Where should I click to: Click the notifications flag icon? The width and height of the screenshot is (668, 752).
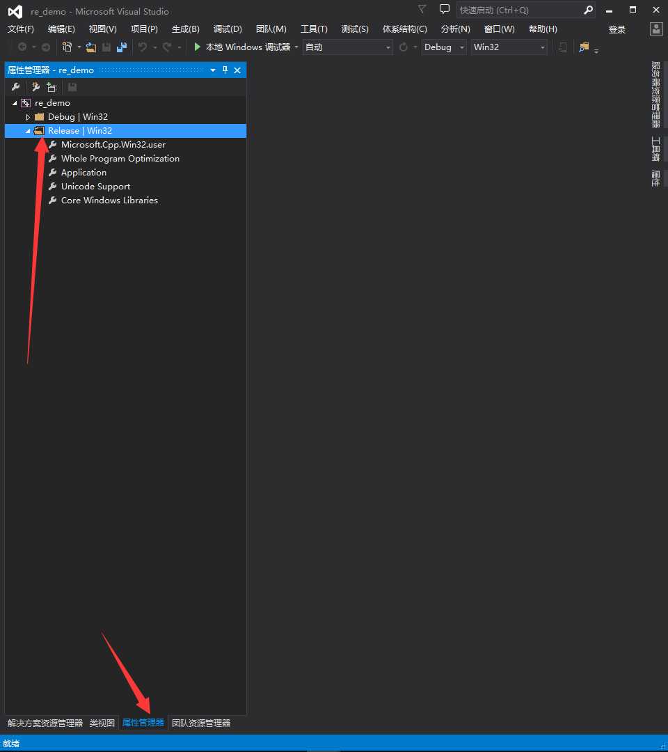[x=422, y=10]
